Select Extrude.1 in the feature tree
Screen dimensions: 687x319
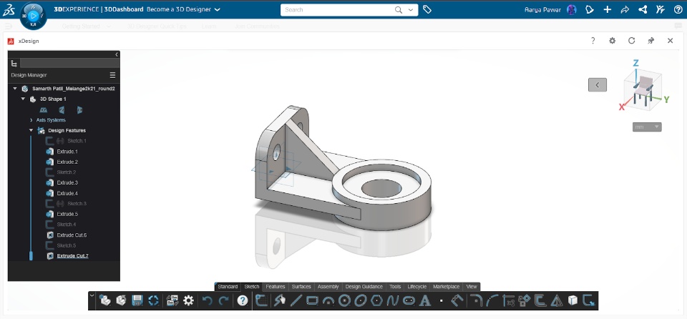67,152
